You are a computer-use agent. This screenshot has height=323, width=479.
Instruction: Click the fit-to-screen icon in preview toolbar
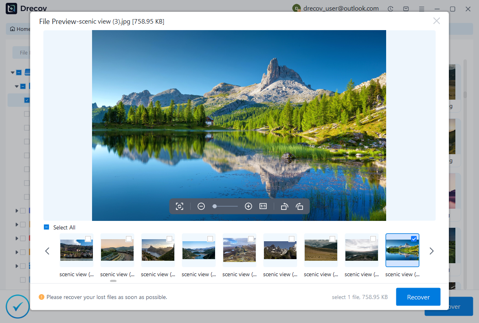pyautogui.click(x=179, y=206)
